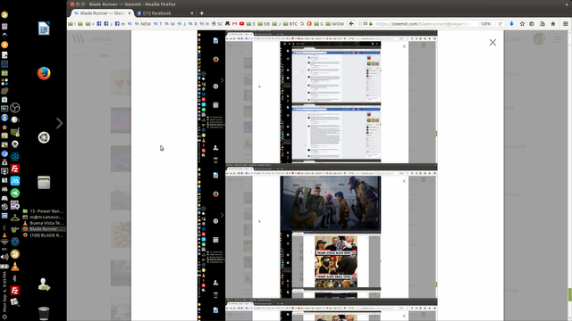Click the steemit.com address bar
The width and height of the screenshot is (572, 321).
coord(423,24)
